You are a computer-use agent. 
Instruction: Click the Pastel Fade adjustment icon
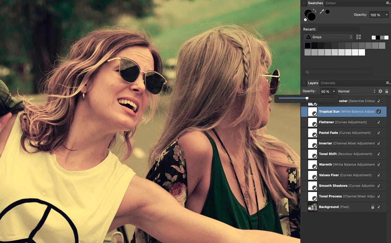tap(312, 133)
